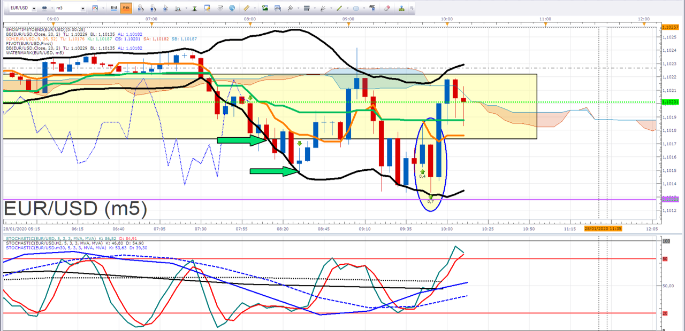This screenshot has height=331, width=685.
Task: Toggle the Bid price button
Action: tap(114, 8)
